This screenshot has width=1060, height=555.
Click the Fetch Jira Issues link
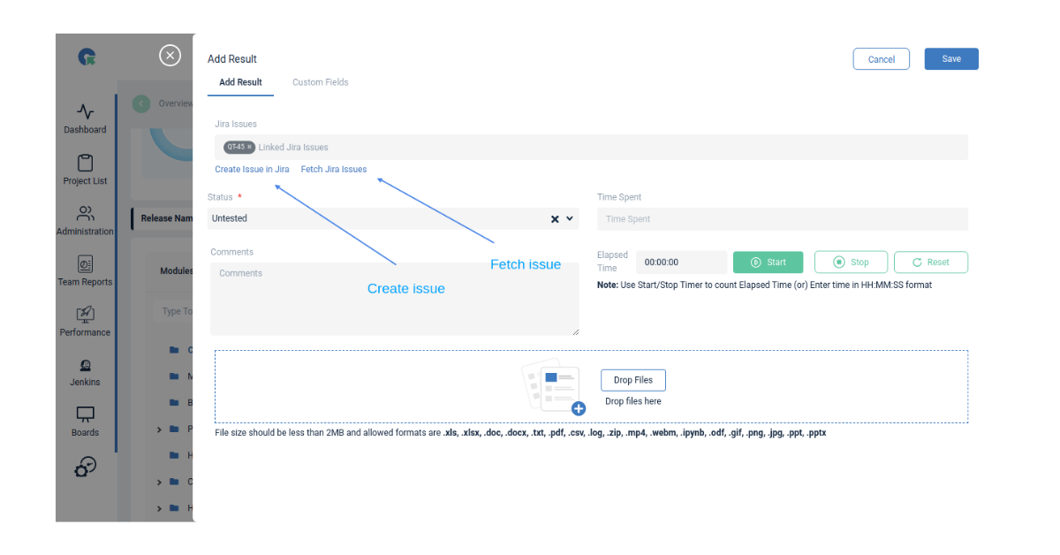[x=333, y=169]
